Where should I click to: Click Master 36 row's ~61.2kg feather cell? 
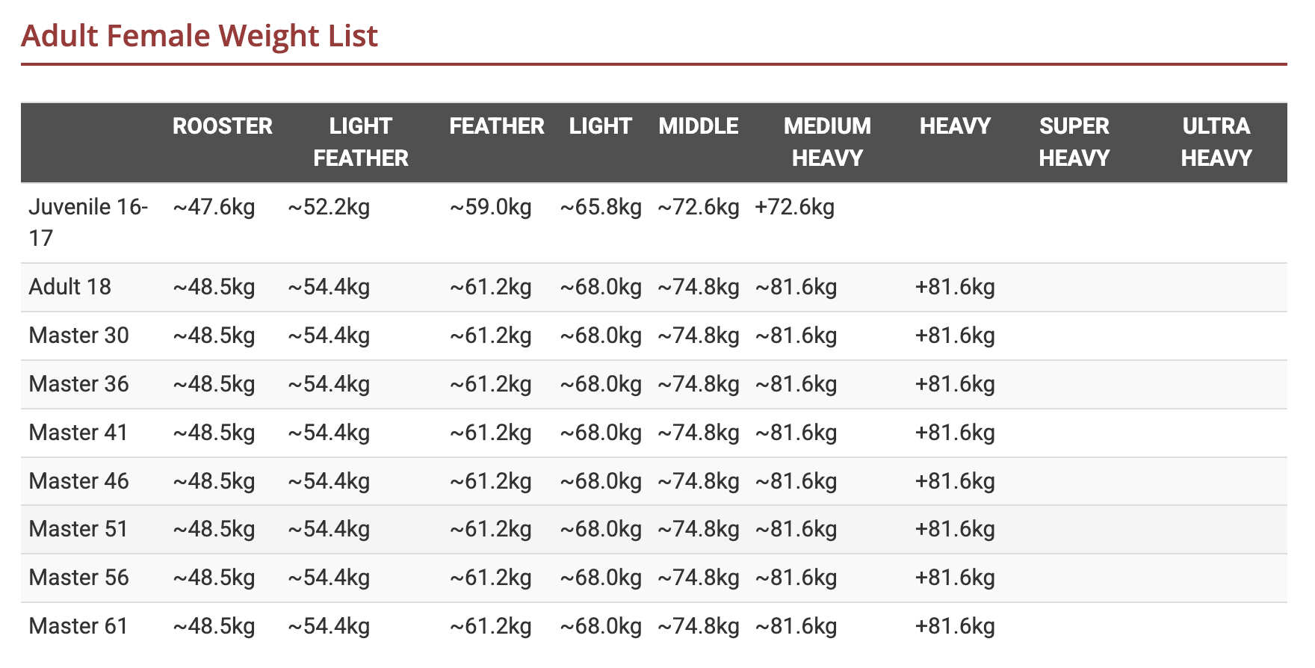(490, 384)
